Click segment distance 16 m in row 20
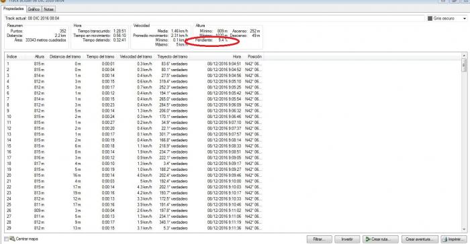This screenshot has width=470, height=244. coord(77,176)
